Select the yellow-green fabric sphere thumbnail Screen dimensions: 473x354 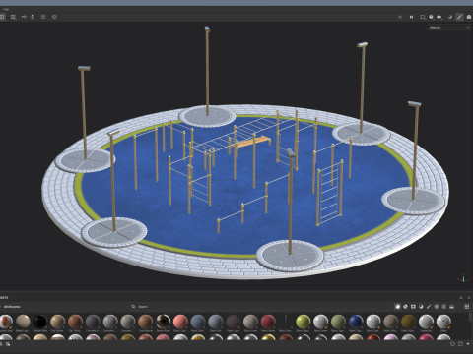(303, 322)
